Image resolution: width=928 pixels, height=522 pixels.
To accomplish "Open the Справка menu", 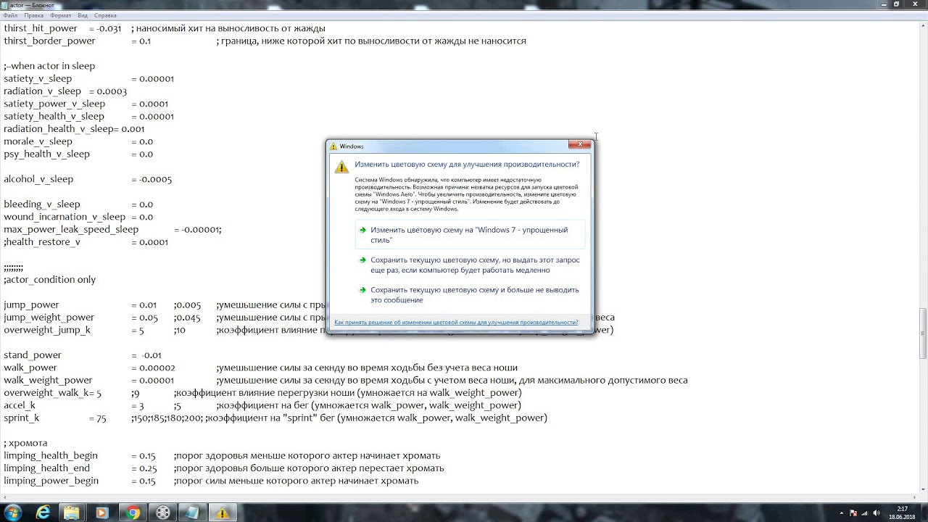I will (105, 15).
